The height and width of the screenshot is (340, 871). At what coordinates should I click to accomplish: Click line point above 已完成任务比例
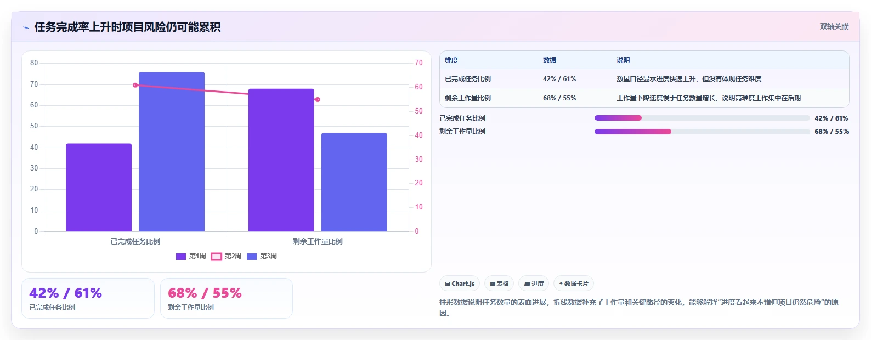coord(135,85)
